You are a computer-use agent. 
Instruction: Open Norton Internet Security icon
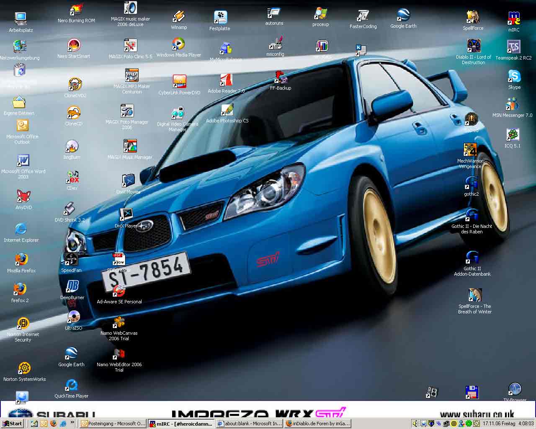(23, 323)
